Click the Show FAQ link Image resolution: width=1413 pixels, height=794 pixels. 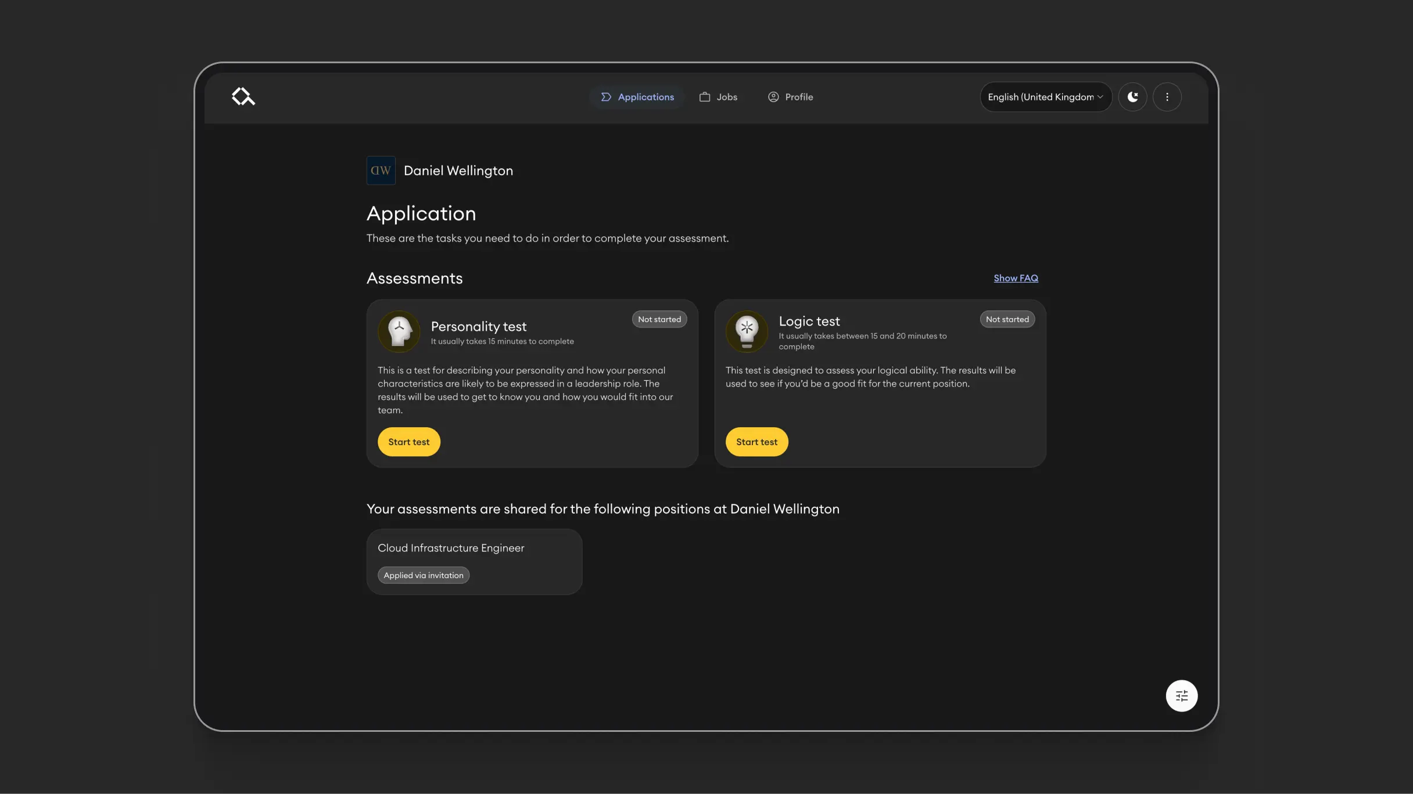[1016, 278]
